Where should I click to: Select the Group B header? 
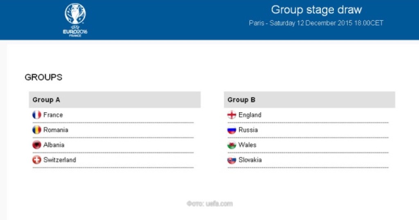tap(241, 100)
